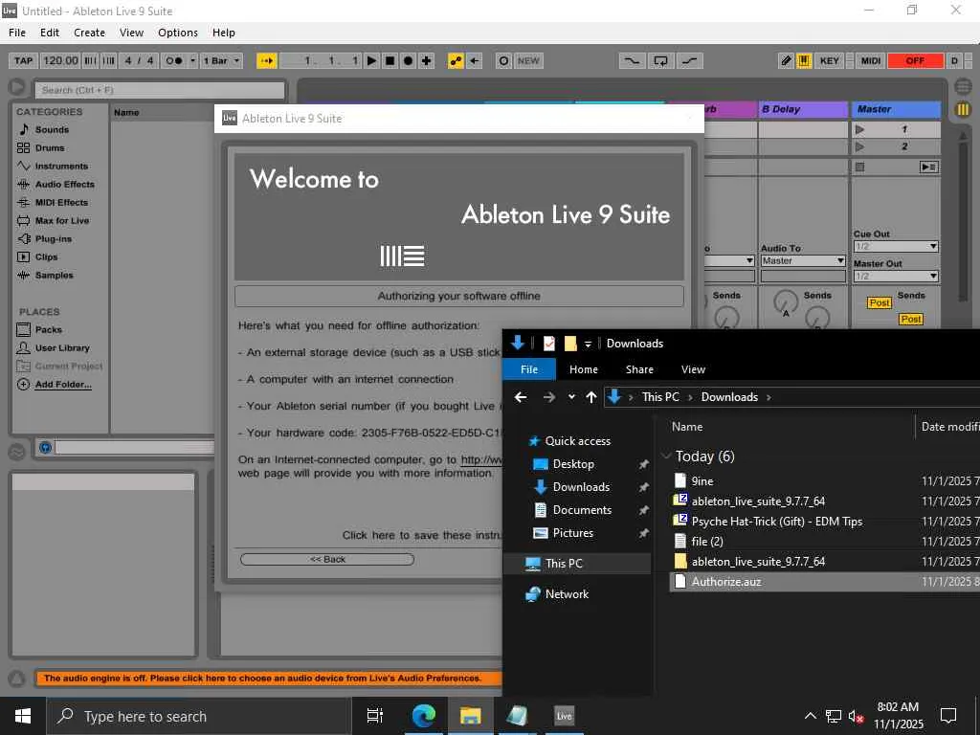Screen dimensions: 980x735
Task: Click the tempo nudge down button
Action: click(x=90, y=60)
